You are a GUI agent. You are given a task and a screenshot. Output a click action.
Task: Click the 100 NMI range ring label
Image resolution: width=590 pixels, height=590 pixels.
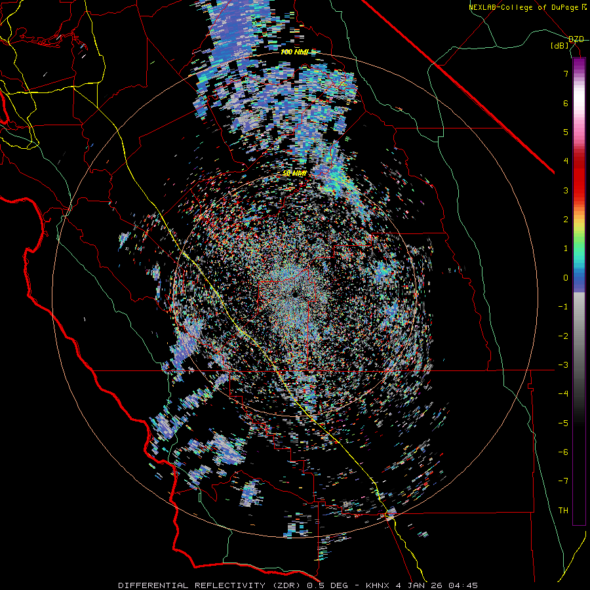[294, 52]
